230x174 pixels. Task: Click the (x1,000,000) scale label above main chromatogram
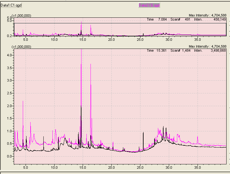(21, 47)
